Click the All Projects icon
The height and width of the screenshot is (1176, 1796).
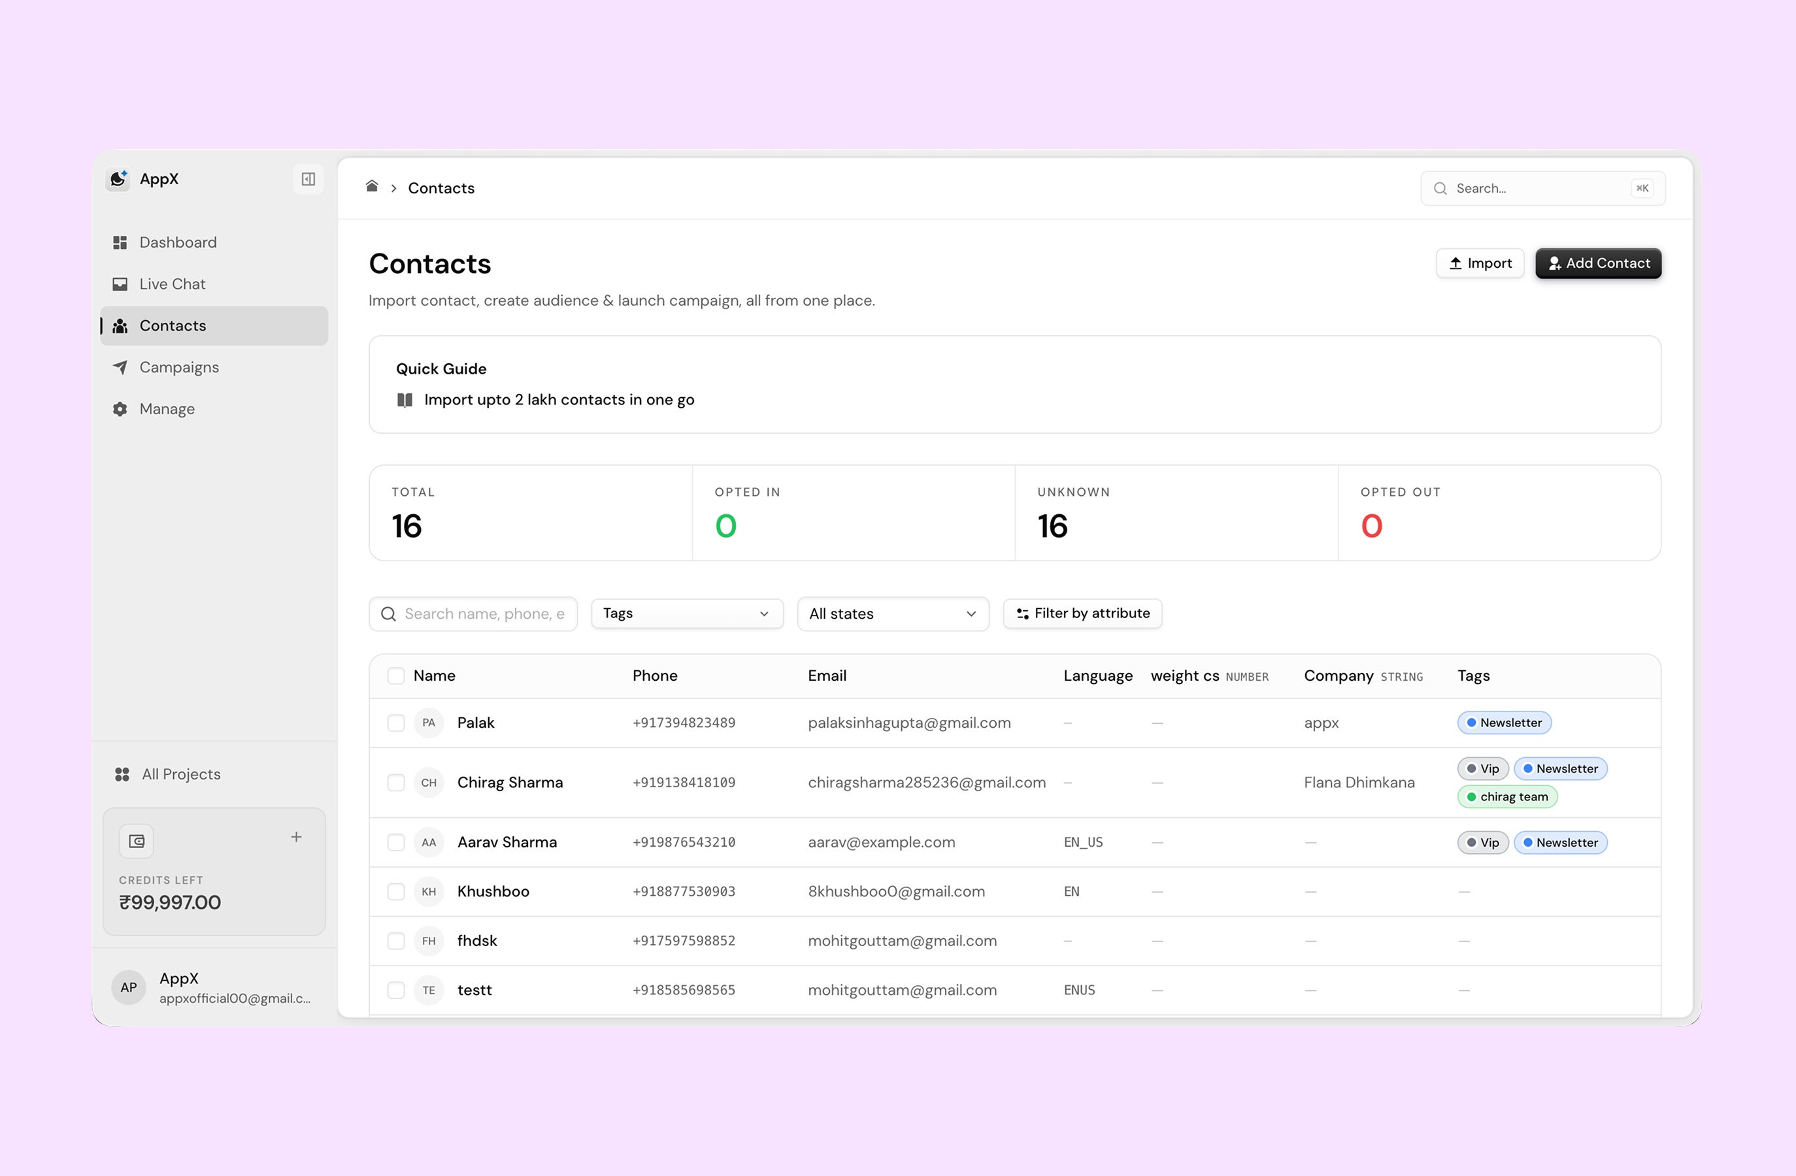coord(122,774)
